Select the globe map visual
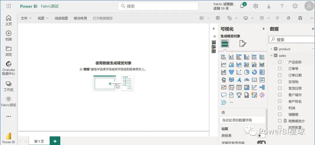The width and height of the screenshot is (315, 145). 224,80
